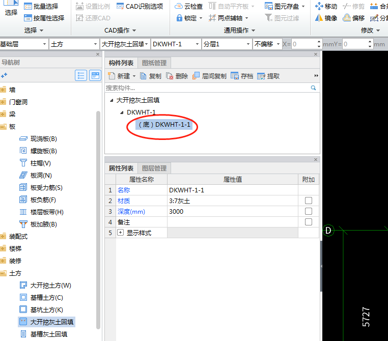The width and height of the screenshot is (388, 341).
Task: Click the 新建 new component icon
Action: coord(112,76)
